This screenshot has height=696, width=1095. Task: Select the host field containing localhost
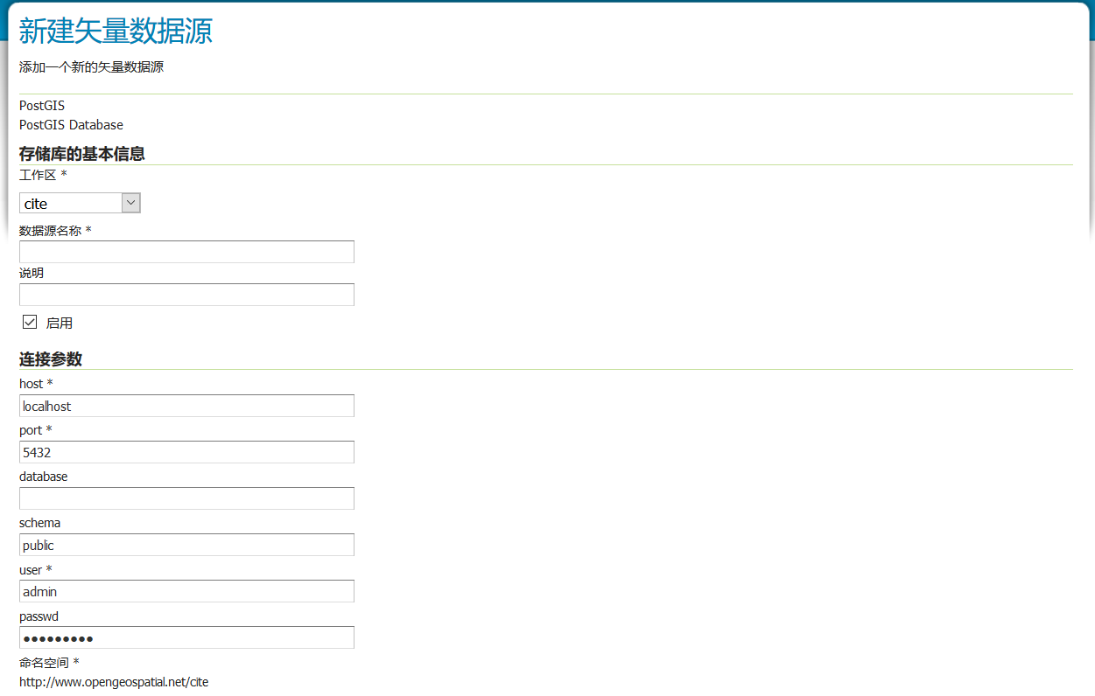[x=186, y=406]
